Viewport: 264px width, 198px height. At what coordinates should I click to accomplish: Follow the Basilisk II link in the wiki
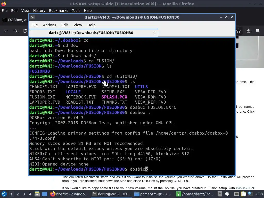[x=243, y=188]
